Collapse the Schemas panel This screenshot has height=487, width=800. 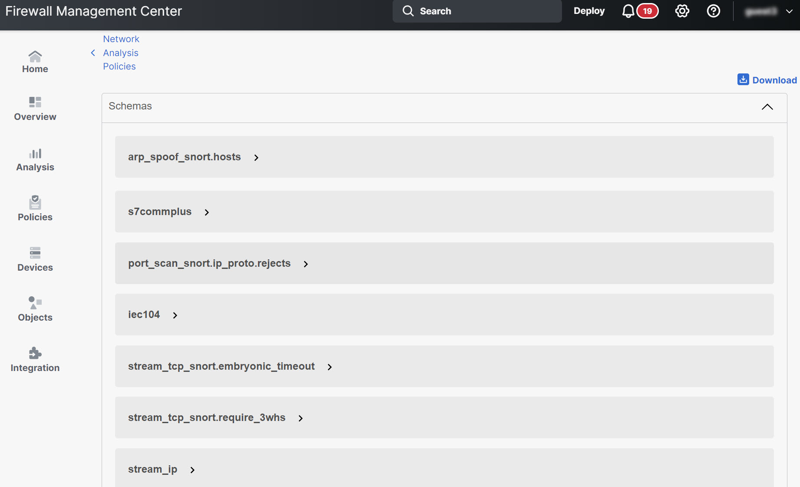point(767,107)
